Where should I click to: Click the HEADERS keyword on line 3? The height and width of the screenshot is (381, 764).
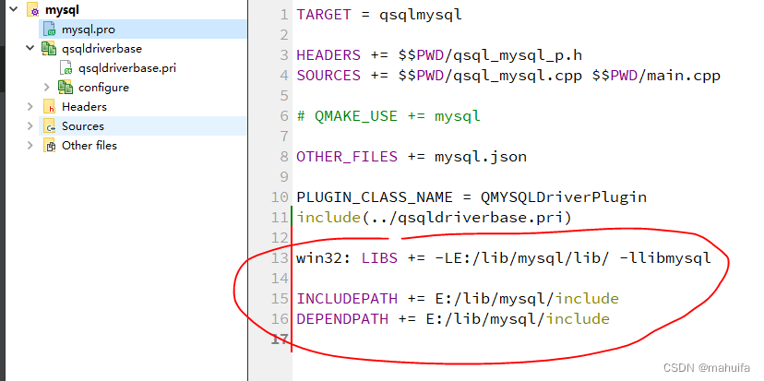tap(328, 55)
